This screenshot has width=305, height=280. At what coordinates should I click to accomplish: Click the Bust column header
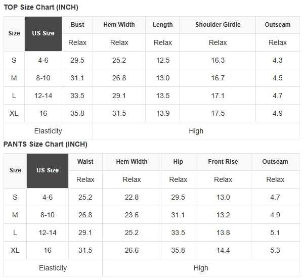[77, 25]
